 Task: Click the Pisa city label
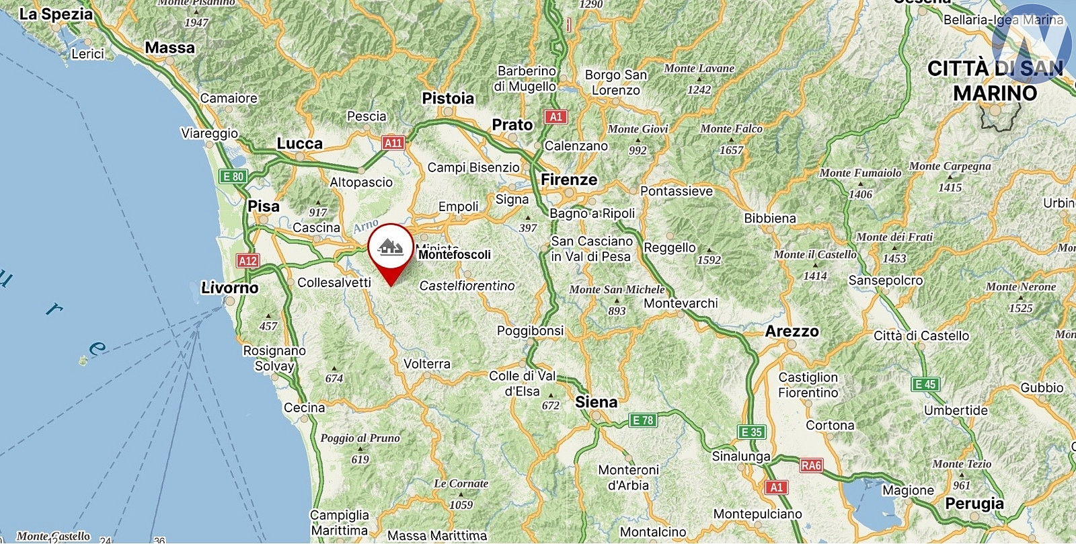point(264,206)
